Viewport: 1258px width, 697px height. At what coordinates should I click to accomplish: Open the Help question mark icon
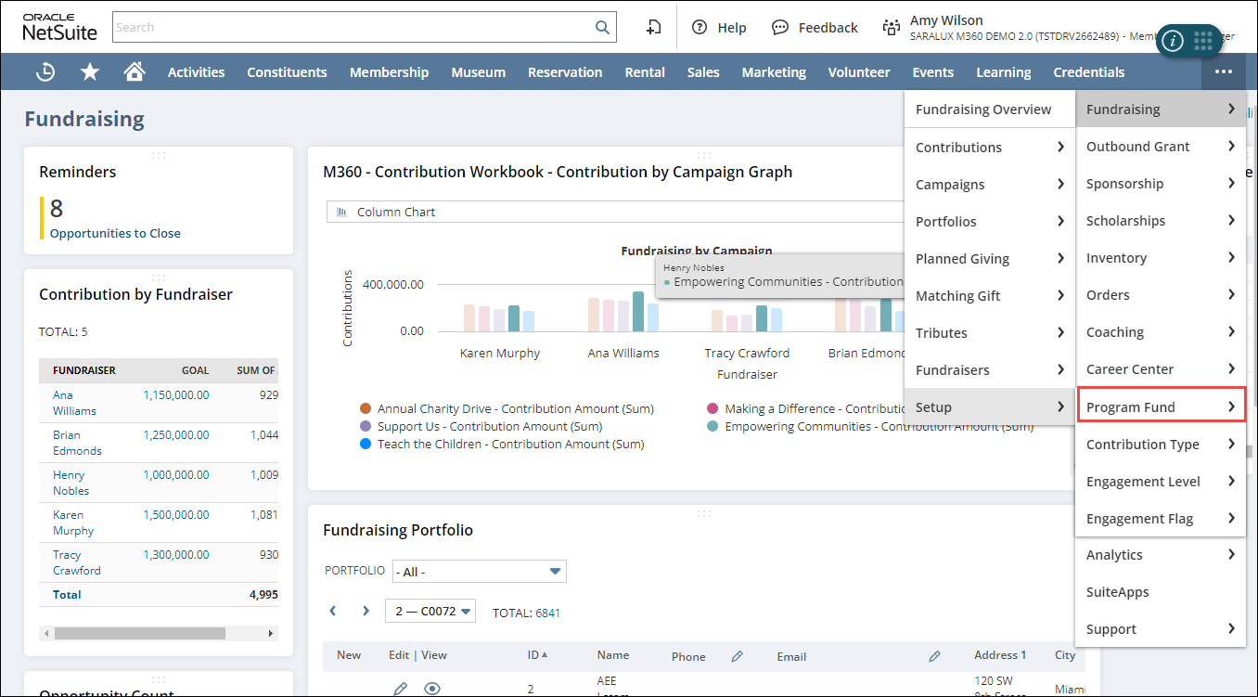(700, 28)
